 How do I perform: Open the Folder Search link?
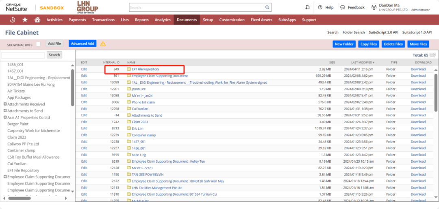(354, 33)
